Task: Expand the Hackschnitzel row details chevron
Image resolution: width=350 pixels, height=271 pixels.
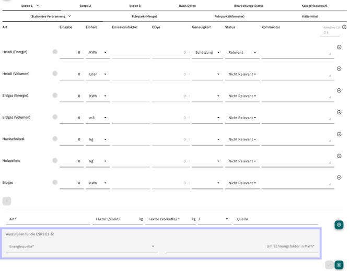Action: (339, 134)
